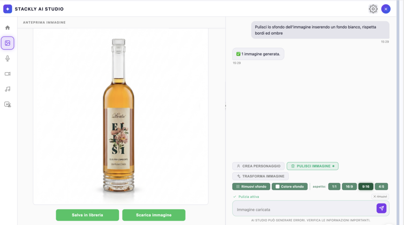The width and height of the screenshot is (404, 225).
Task: Select the 9:16 aspect ratio
Action: point(366,187)
